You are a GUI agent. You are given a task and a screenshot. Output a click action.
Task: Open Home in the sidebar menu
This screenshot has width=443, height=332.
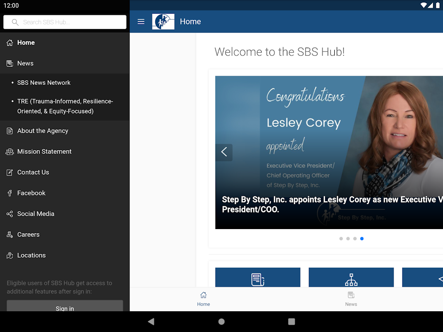point(65,43)
